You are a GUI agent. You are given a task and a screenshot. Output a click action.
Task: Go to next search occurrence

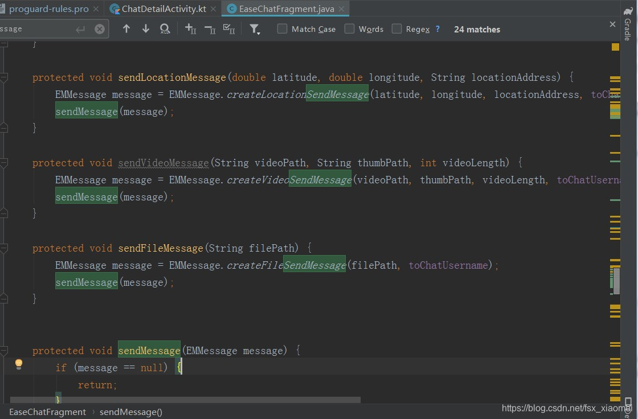[x=146, y=28]
